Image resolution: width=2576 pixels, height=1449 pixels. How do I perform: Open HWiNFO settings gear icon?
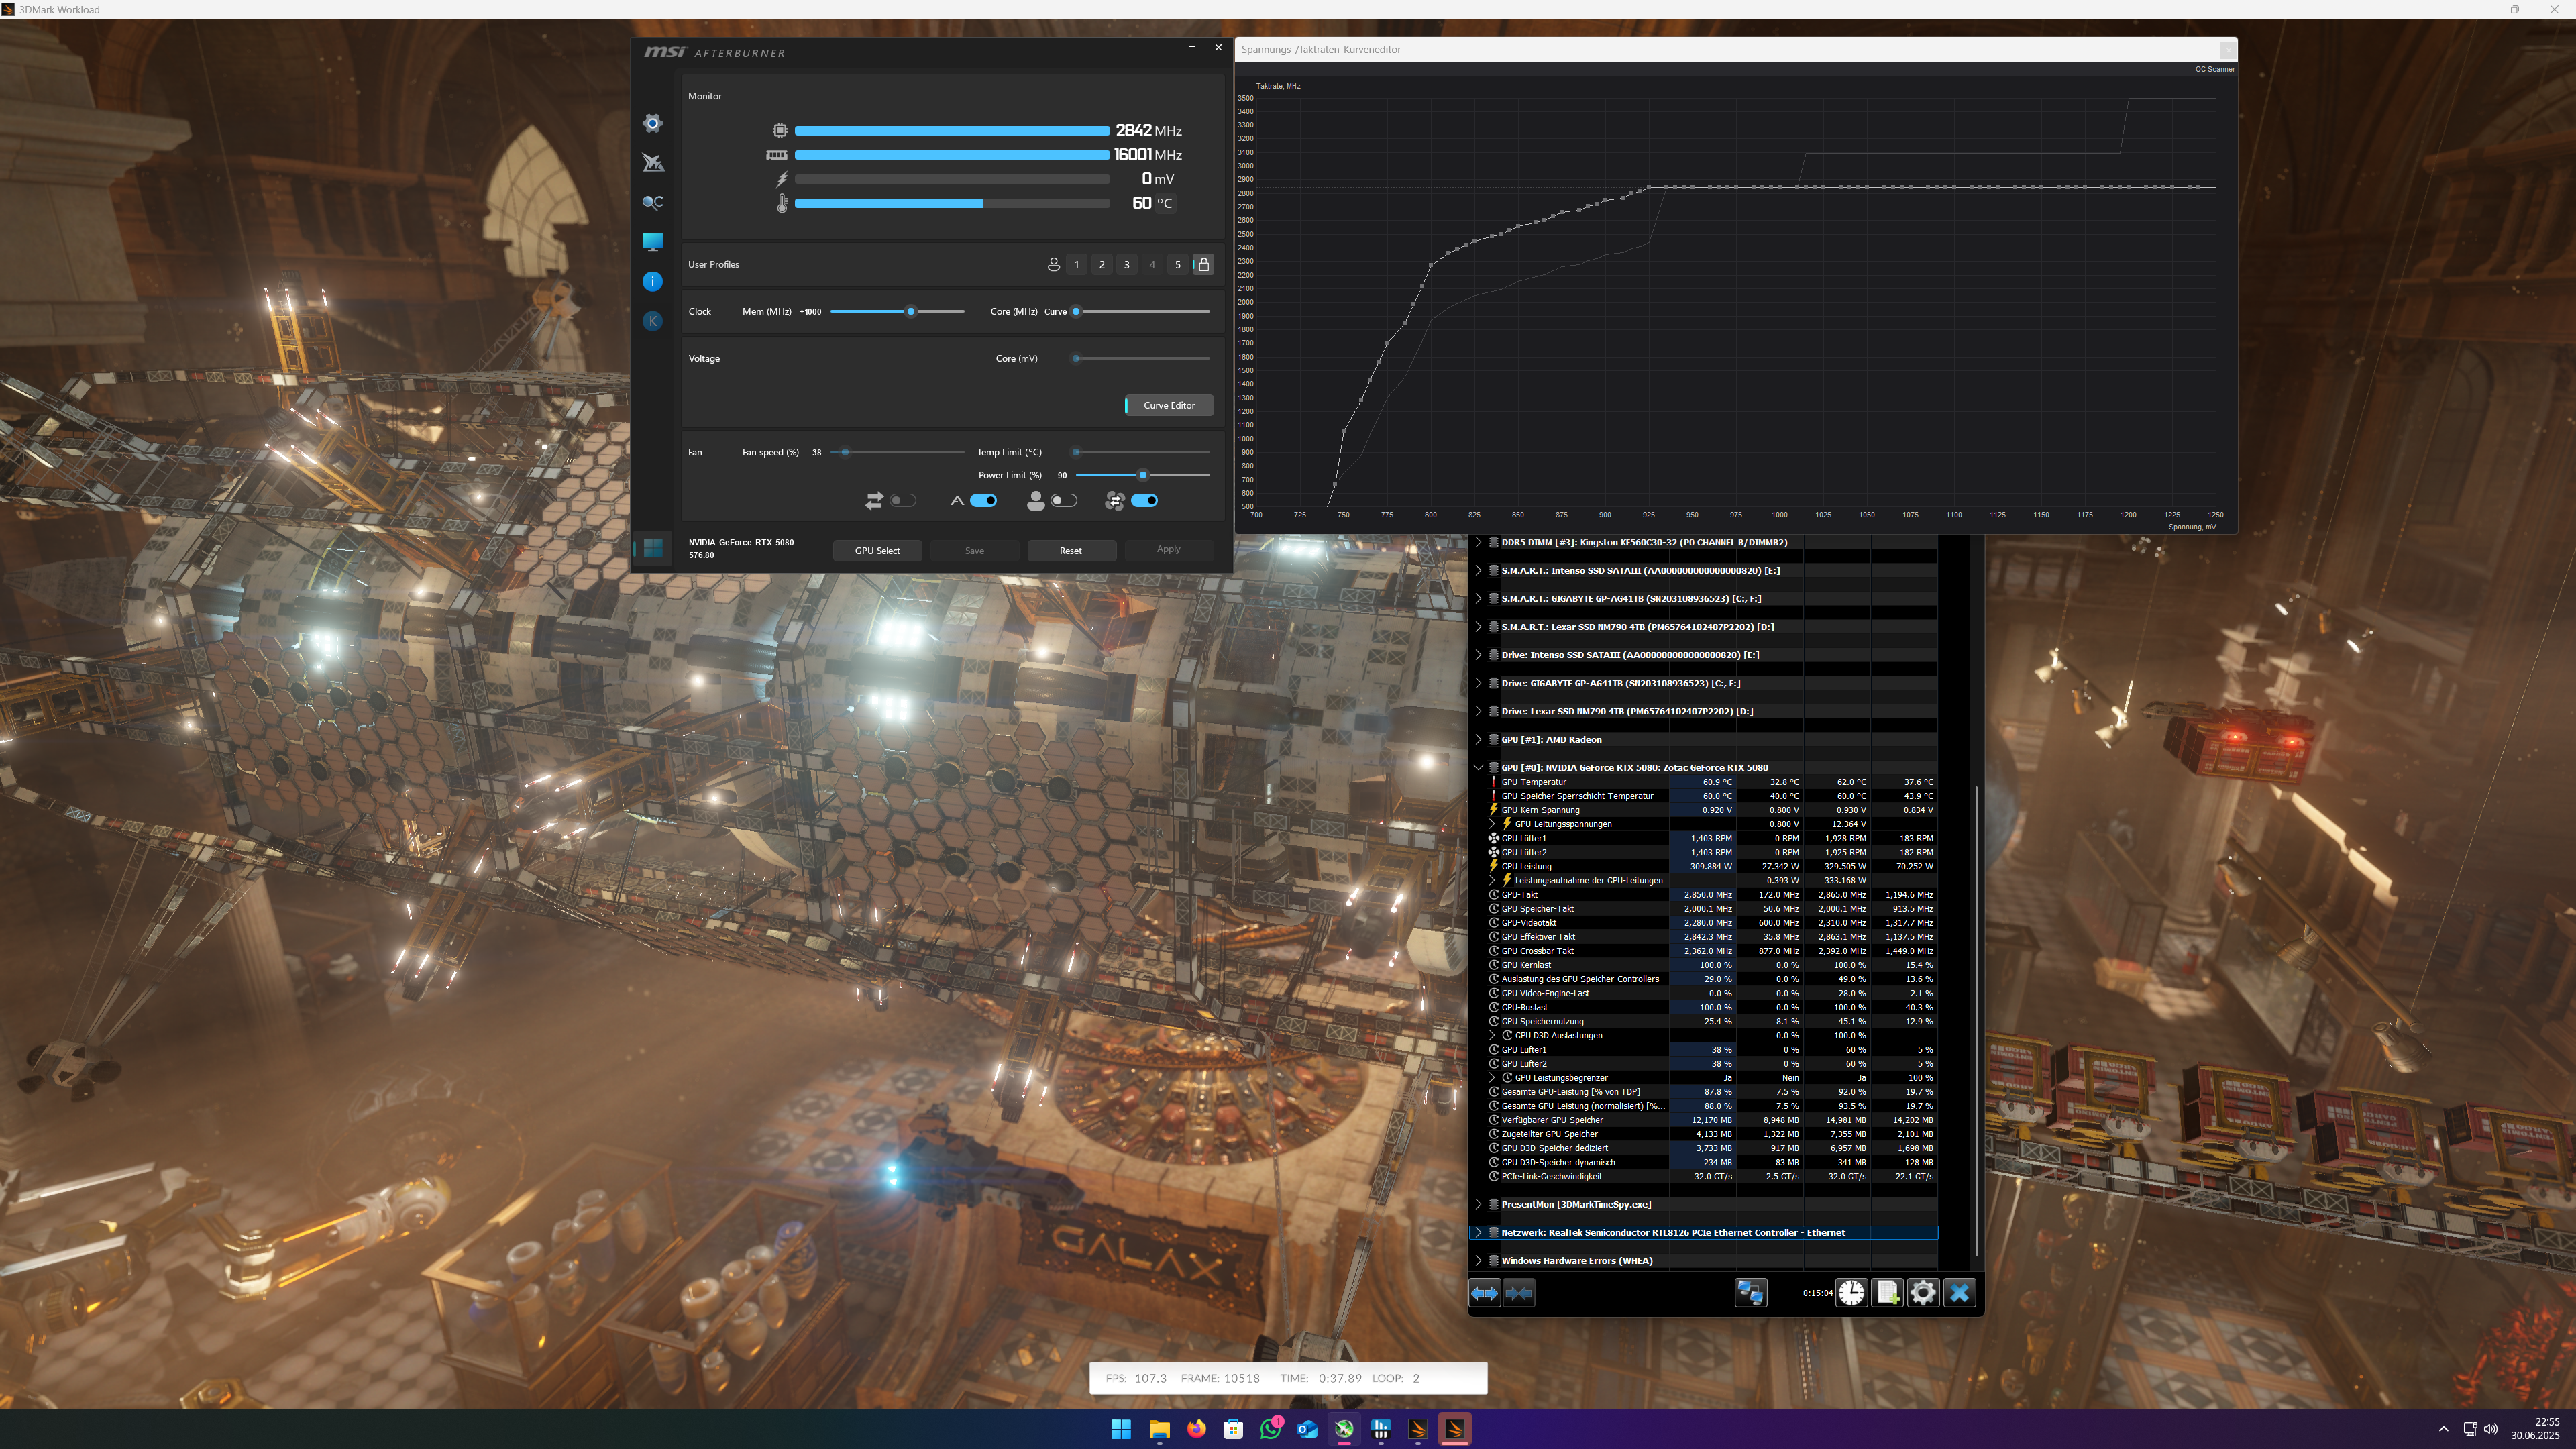[1923, 1293]
